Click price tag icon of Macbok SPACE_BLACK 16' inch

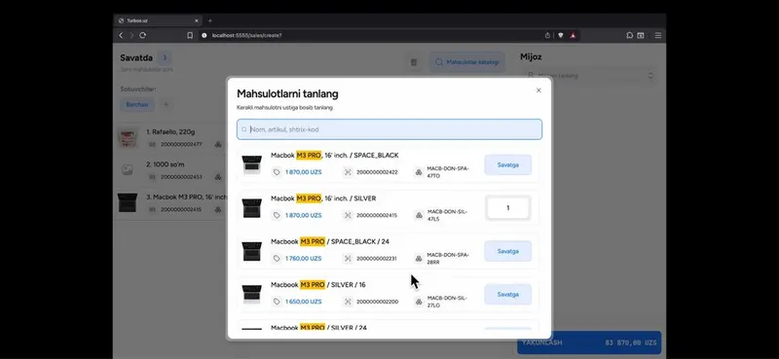click(277, 172)
